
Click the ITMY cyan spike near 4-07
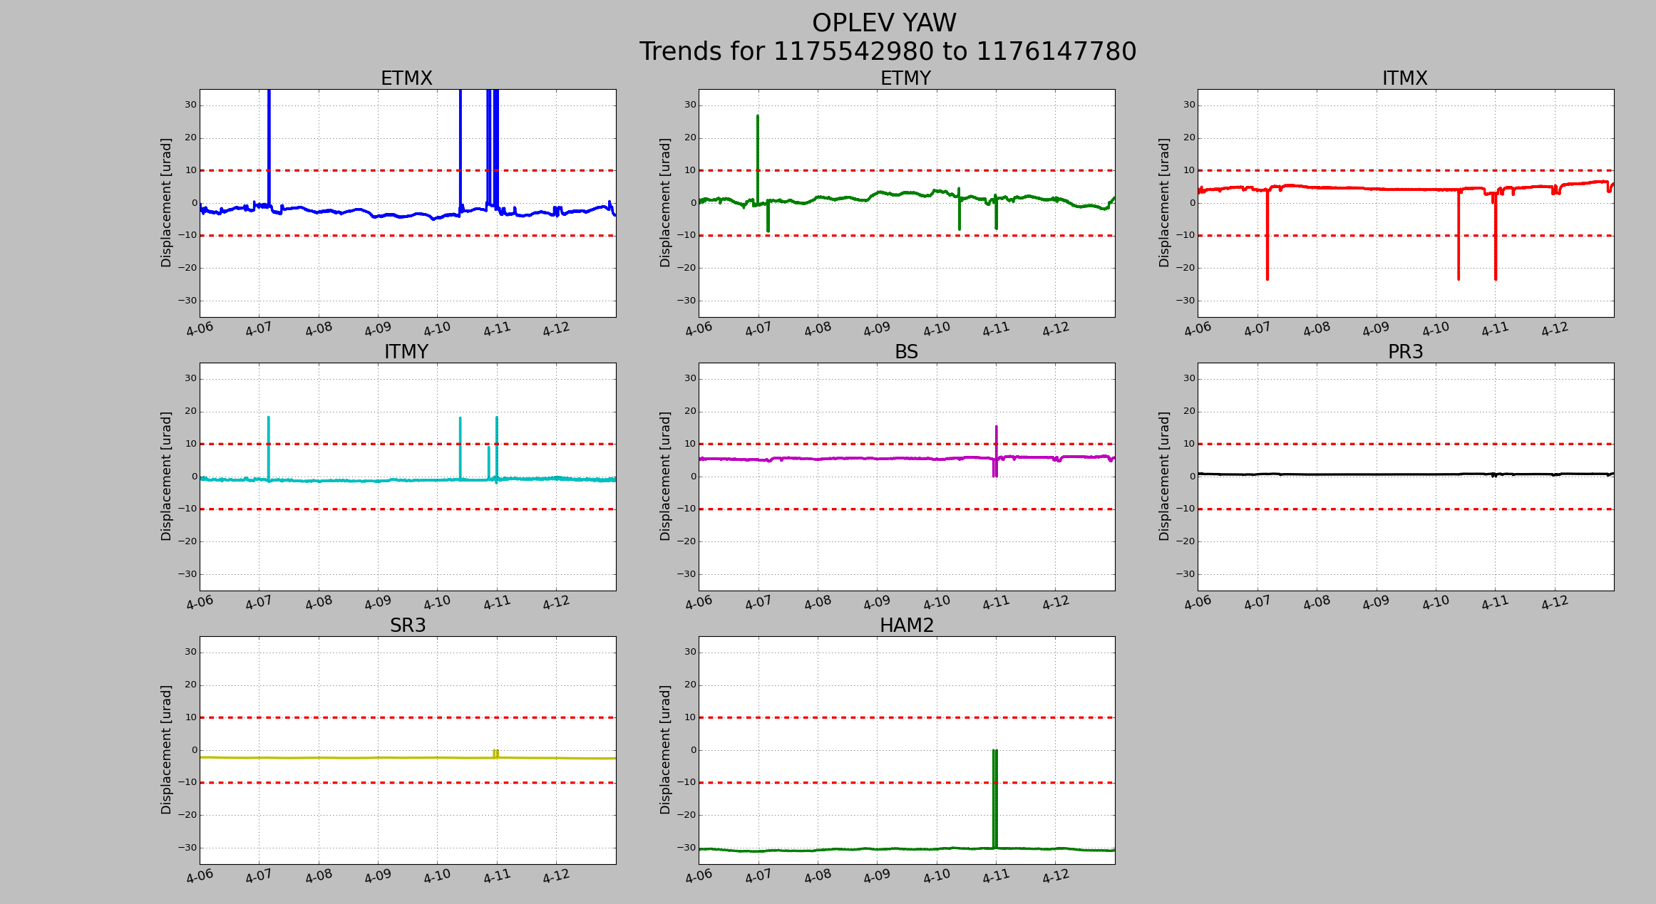pos(268,447)
